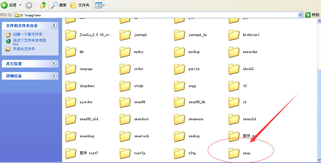Select the order folder
The width and height of the screenshot is (321, 163).
click(x=131, y=69)
